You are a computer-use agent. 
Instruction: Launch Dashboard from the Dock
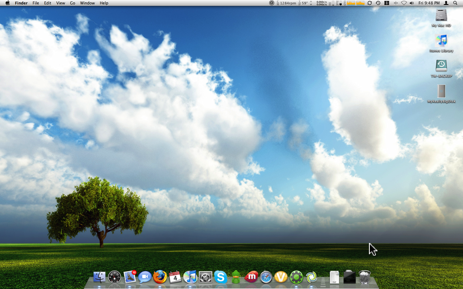pos(114,277)
